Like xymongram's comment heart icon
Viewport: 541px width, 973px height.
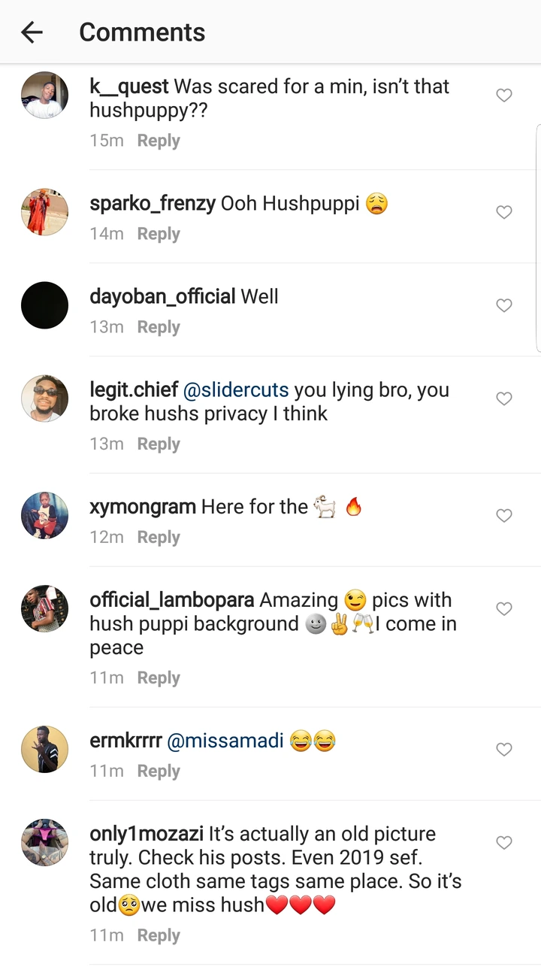[504, 515]
